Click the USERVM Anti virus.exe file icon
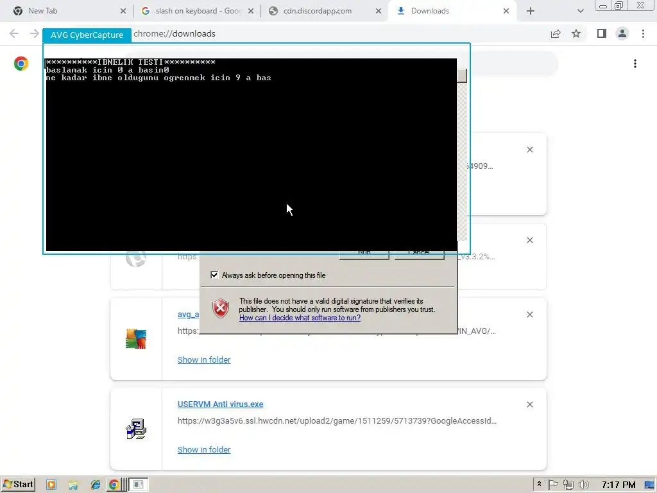This screenshot has height=493, width=657. coord(136,429)
